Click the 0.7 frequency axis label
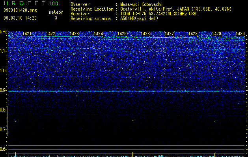Image resolution: width=248 pixels, height=157 pixels. point(3,130)
